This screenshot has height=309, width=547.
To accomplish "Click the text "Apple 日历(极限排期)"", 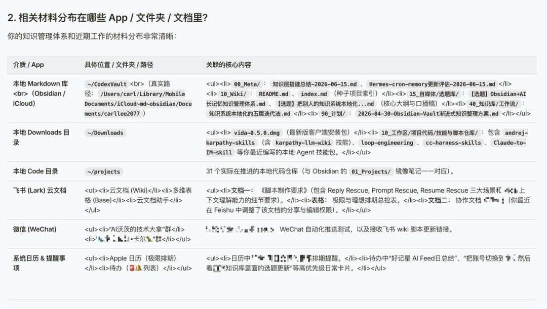I will click(x=143, y=258).
